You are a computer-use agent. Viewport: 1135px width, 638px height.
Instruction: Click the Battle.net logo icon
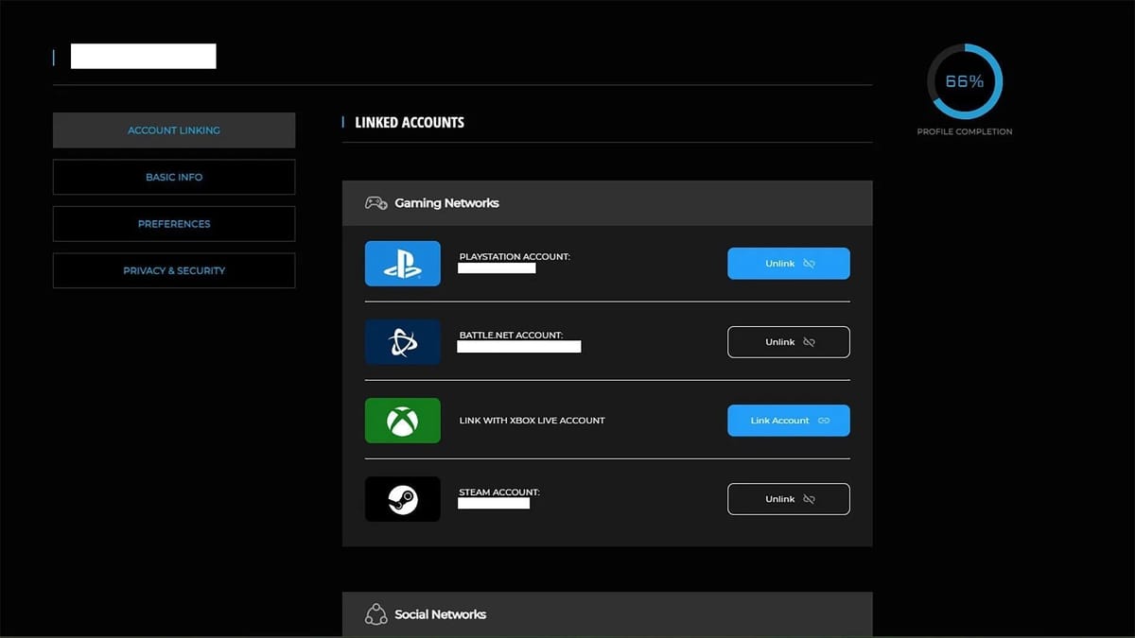pyautogui.click(x=402, y=341)
